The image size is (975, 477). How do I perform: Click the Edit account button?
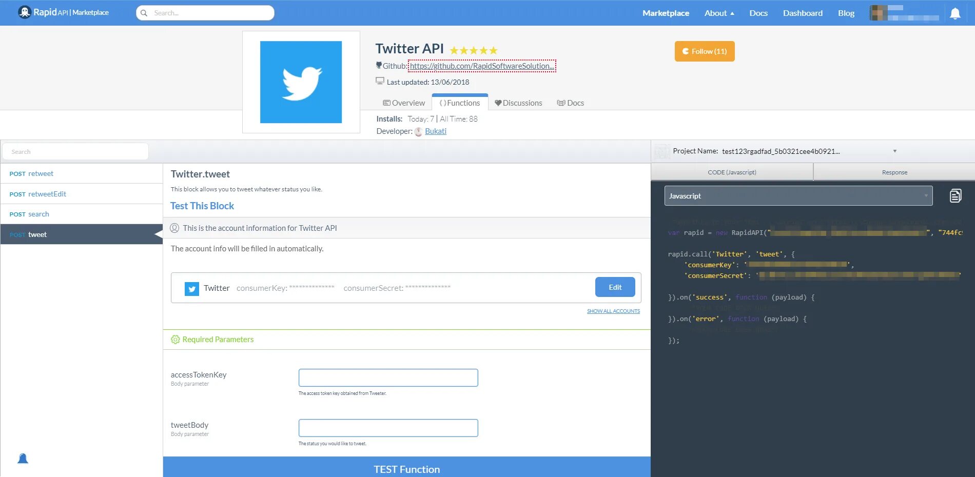point(615,287)
